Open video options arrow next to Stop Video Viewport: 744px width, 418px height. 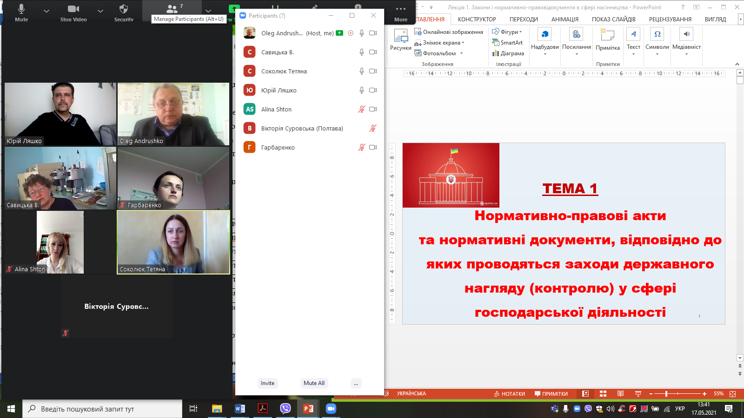100,11
